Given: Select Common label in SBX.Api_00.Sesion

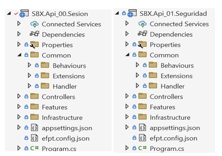Looking at the screenshot, I should pos(56,55).
